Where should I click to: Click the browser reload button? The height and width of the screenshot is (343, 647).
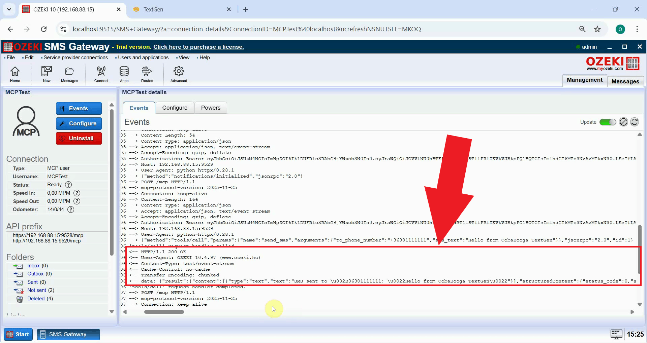pyautogui.click(x=44, y=29)
